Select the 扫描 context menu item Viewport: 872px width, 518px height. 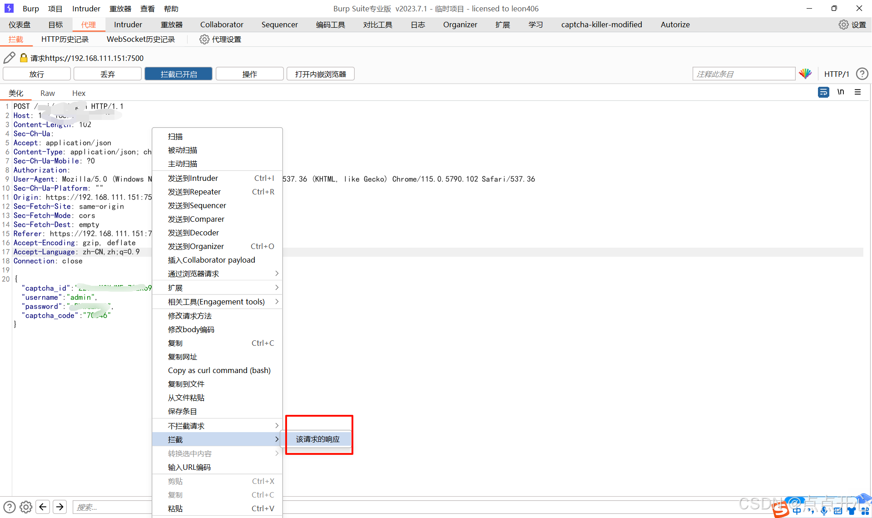pos(217,136)
